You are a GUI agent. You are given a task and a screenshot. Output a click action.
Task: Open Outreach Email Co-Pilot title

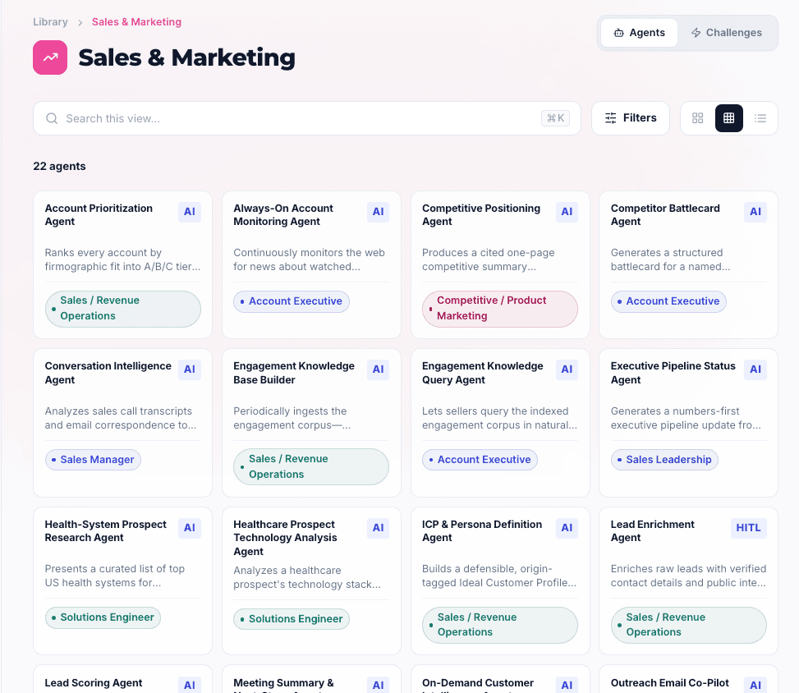click(x=670, y=683)
